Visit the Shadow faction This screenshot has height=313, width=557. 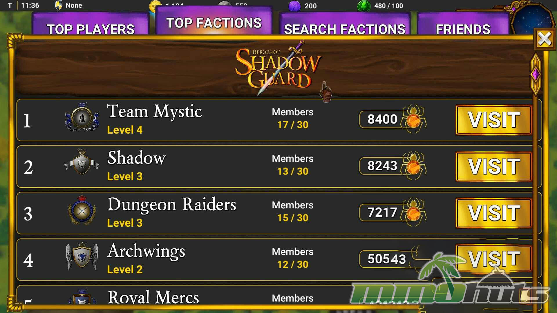pos(494,166)
